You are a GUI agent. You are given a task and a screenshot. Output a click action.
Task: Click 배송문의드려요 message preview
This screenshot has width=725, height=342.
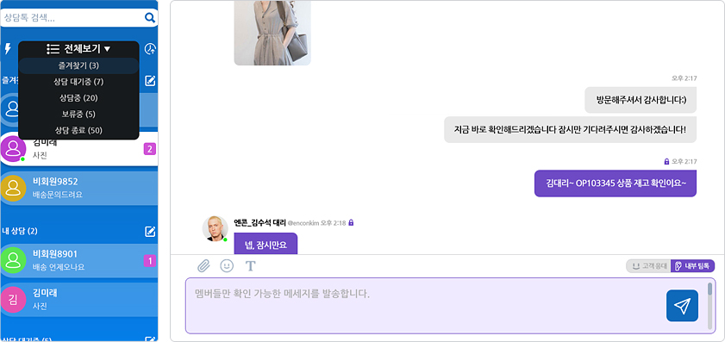(58, 195)
